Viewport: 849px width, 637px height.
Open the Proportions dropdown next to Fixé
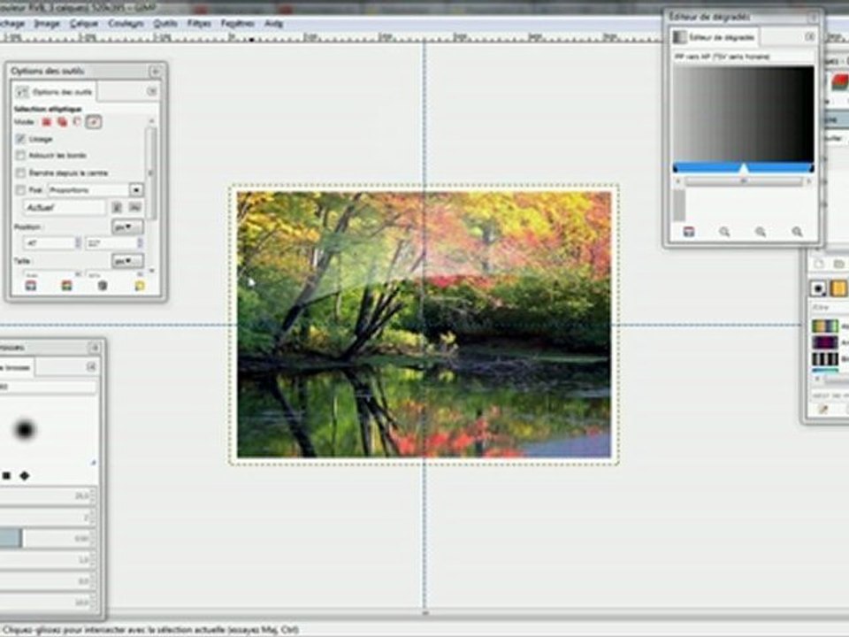[x=96, y=190]
